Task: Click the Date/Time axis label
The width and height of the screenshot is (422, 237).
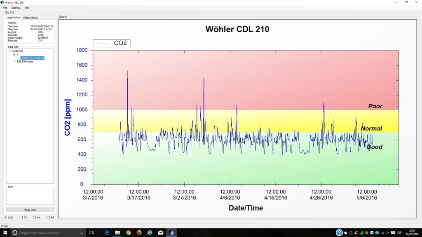Action: 246,208
